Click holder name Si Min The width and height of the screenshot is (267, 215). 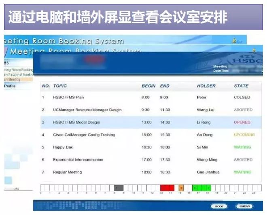(x=202, y=147)
